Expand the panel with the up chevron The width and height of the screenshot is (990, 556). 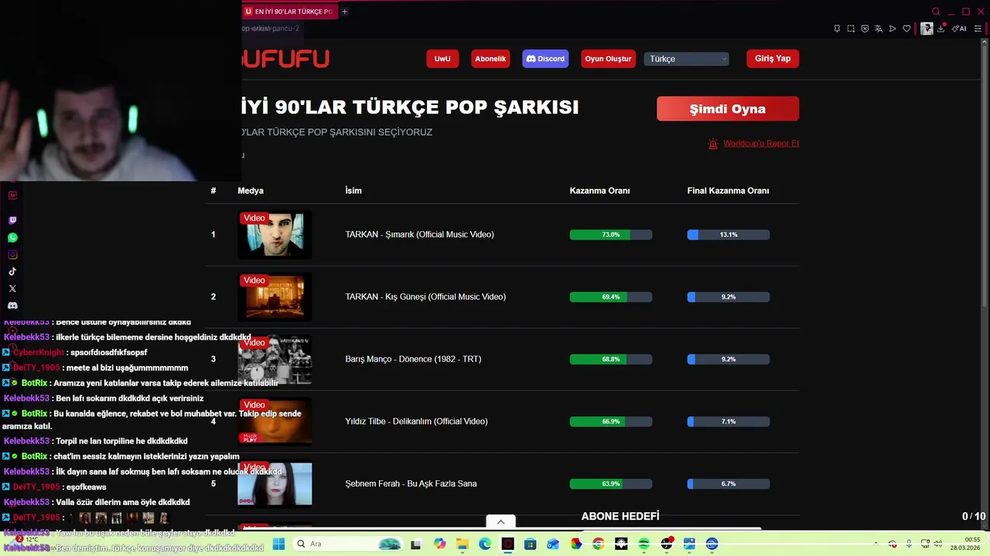coord(500,522)
